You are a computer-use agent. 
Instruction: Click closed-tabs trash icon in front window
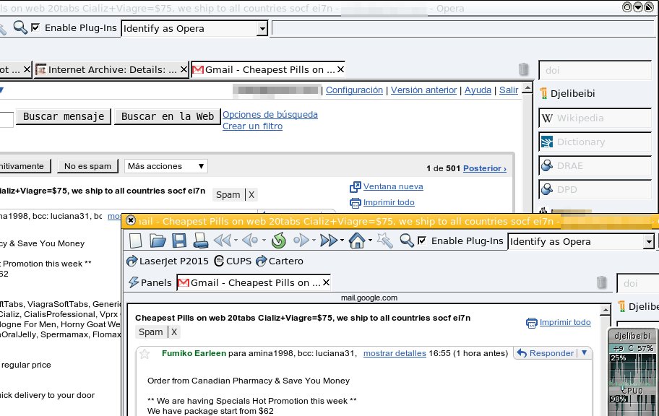tap(601, 282)
